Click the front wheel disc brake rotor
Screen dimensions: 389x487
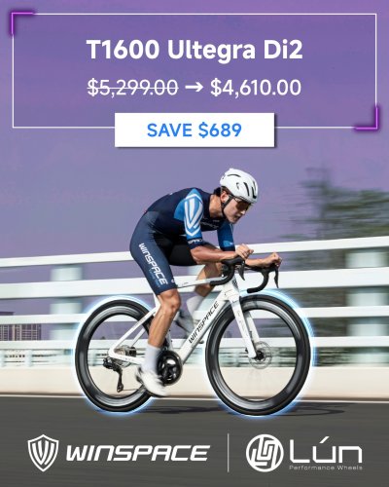coord(262,354)
